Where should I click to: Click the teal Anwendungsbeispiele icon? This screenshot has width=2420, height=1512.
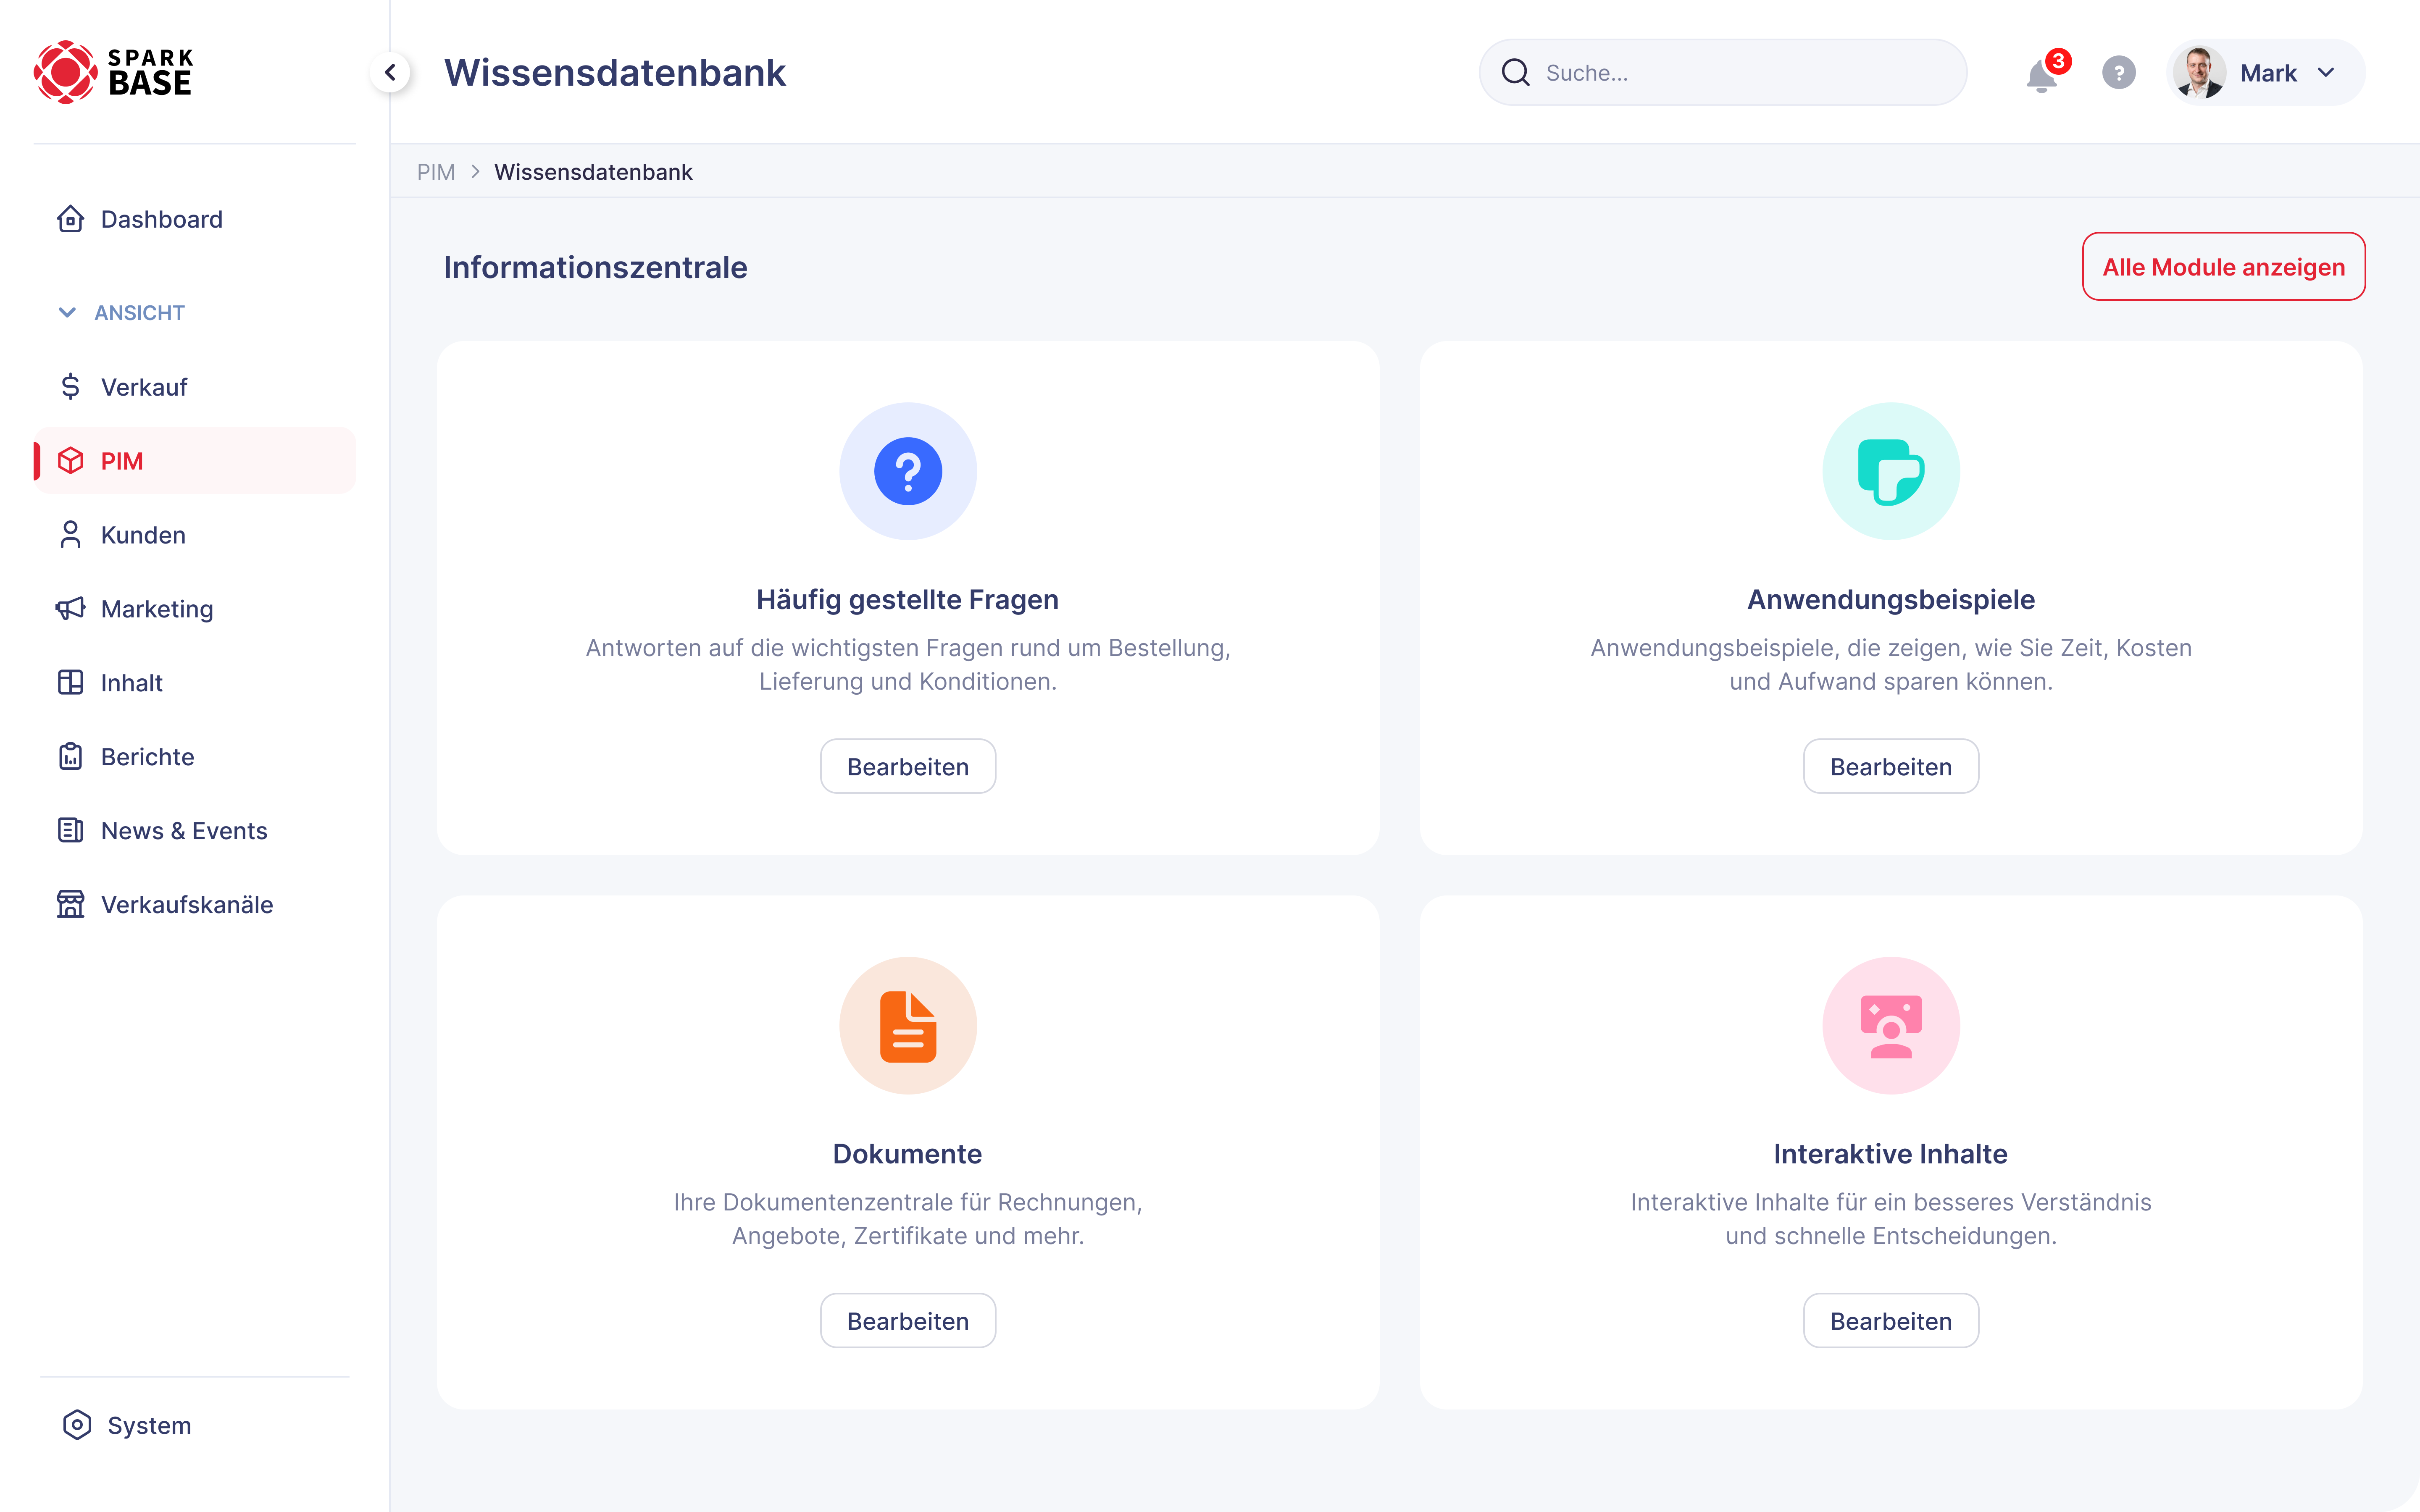click(1890, 471)
